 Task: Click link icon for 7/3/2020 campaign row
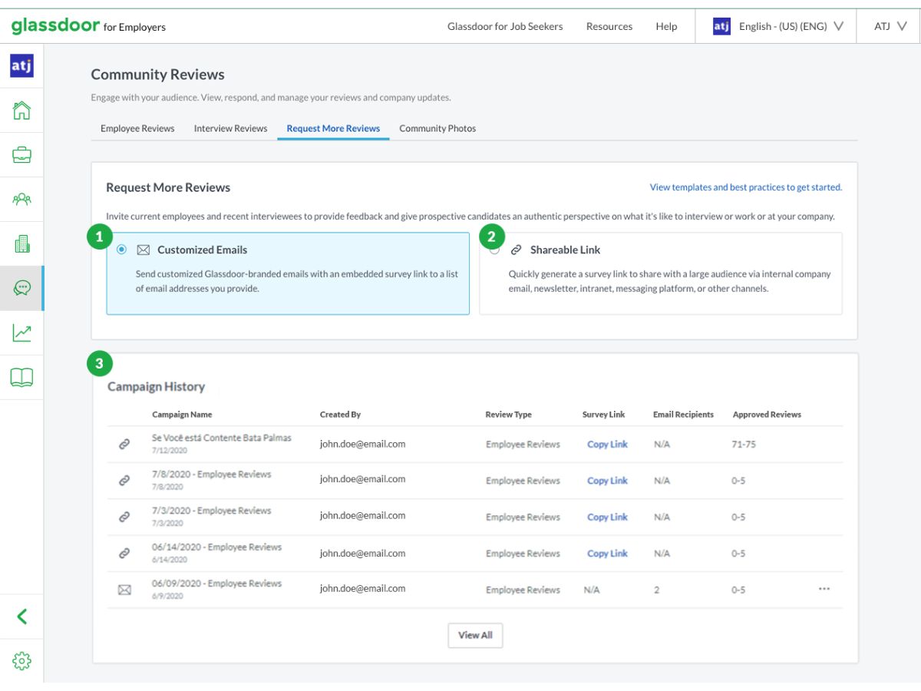(124, 517)
